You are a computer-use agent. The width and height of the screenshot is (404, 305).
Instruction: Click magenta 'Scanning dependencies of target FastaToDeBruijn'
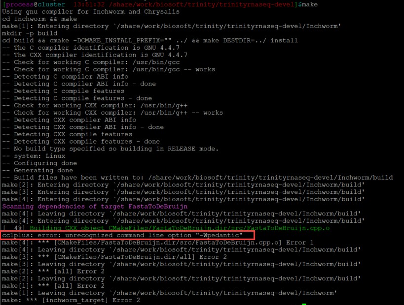(95, 206)
